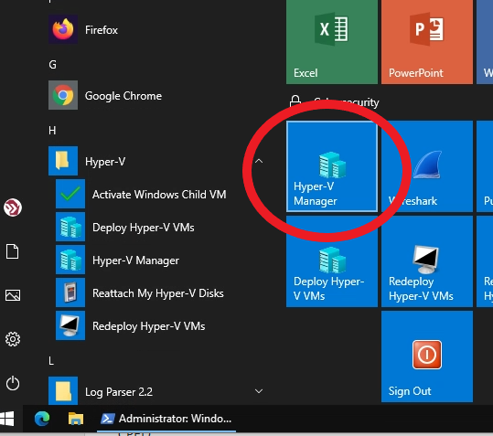The height and width of the screenshot is (436, 493).
Task: Launch the PowerPoint tile
Action: pos(426,42)
